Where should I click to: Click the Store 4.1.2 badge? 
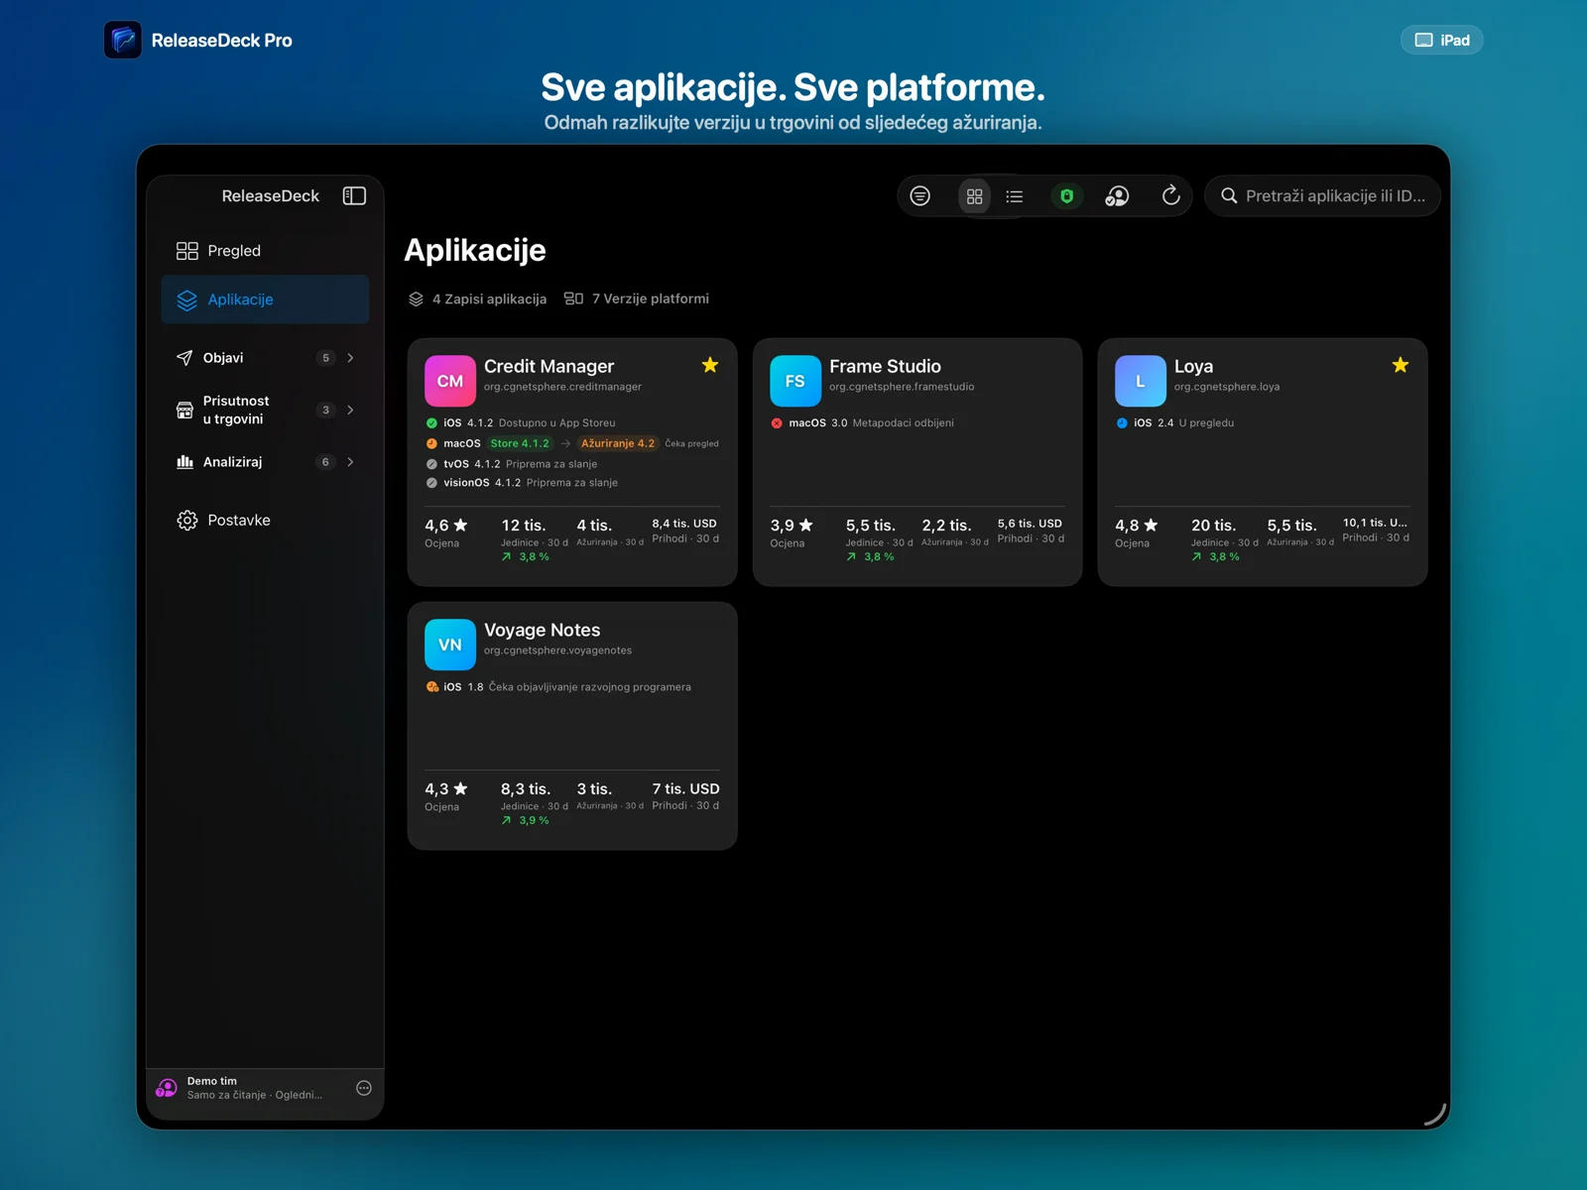point(520,443)
